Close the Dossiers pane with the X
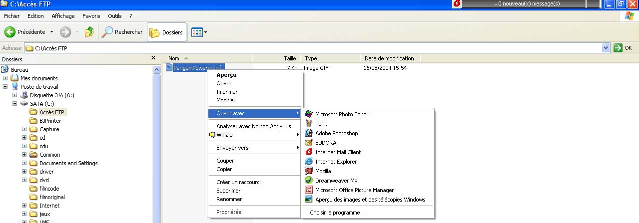Image resolution: width=639 pixels, height=223 pixels. pyautogui.click(x=153, y=58)
